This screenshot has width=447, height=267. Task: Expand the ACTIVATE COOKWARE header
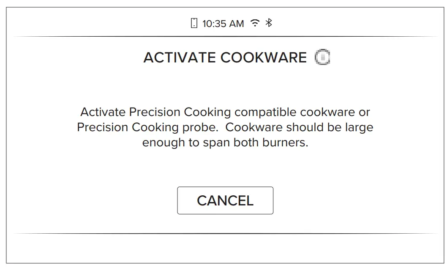(225, 57)
